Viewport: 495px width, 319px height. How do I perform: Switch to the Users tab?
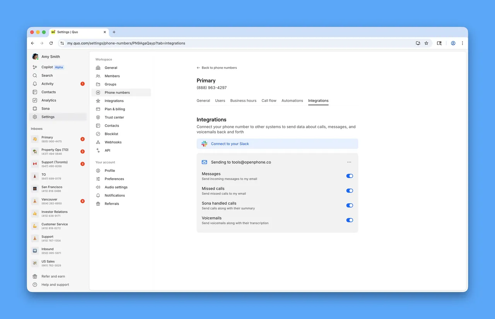[x=220, y=101]
